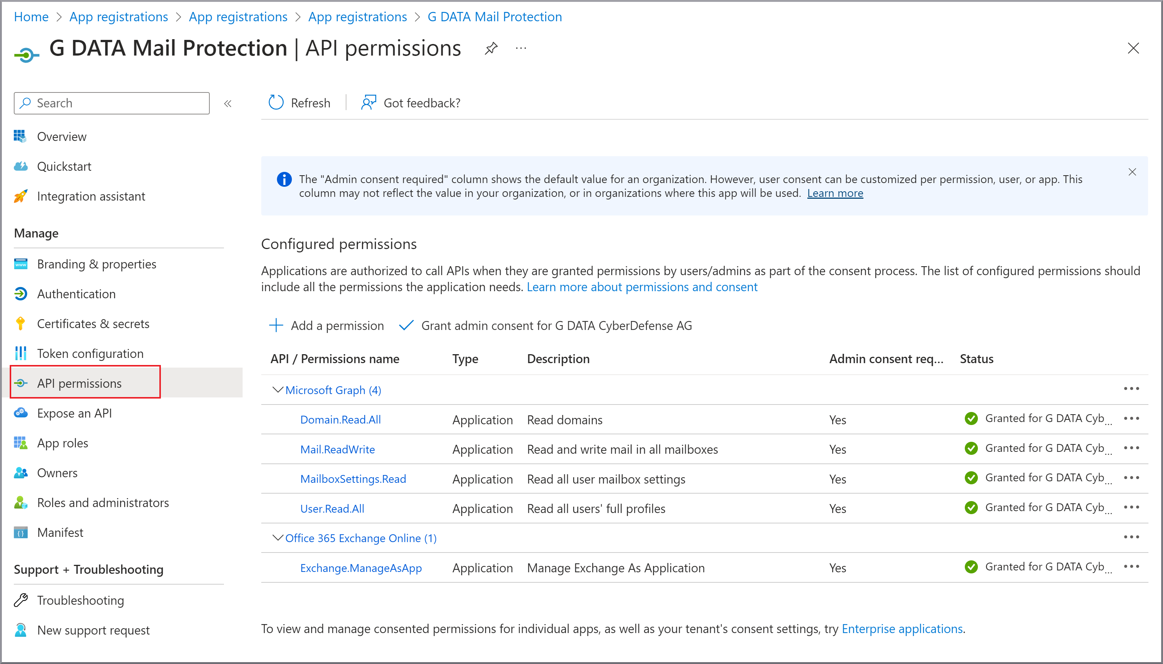This screenshot has width=1163, height=664.
Task: Dismiss the admin consent info banner
Action: (1132, 172)
